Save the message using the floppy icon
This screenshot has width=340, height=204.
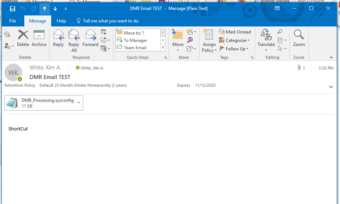13,9
